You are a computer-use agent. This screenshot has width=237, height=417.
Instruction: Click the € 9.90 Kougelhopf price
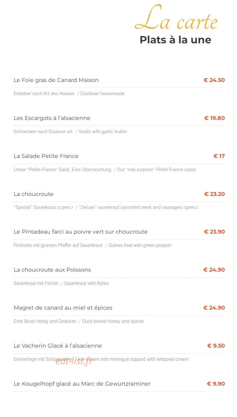click(x=216, y=384)
